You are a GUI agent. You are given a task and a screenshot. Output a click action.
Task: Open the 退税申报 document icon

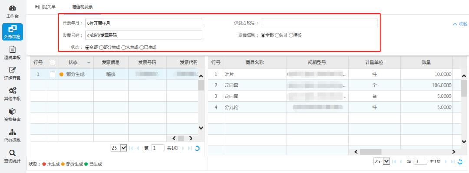[12, 50]
